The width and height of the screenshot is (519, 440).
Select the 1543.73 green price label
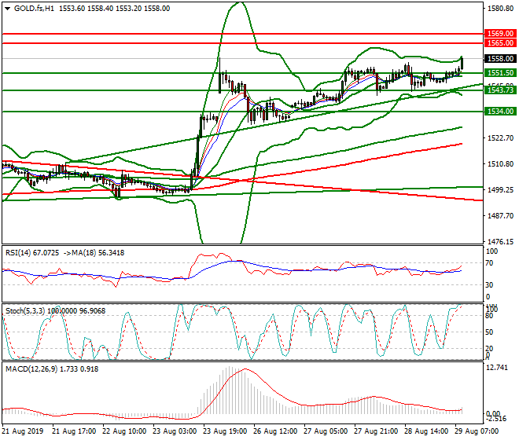coord(500,90)
